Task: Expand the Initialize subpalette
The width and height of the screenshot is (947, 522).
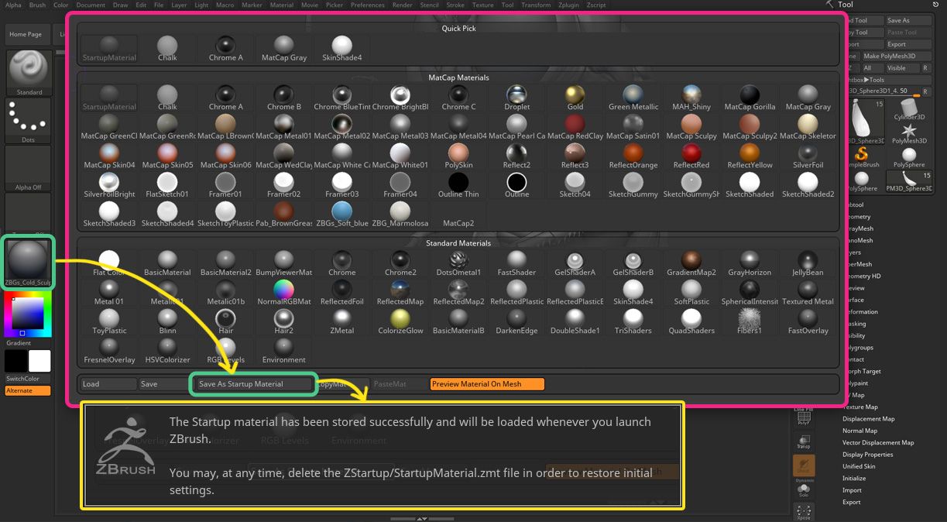Action: (x=854, y=479)
